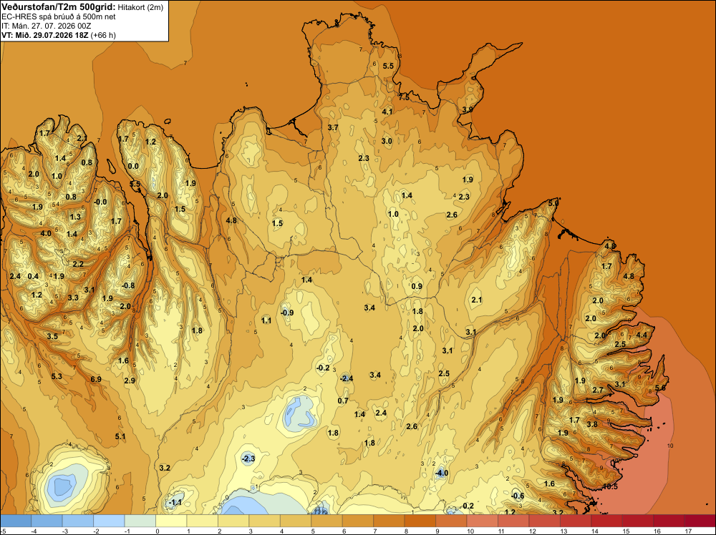Click the Hitakort (2m) label

pyautogui.click(x=140, y=7)
